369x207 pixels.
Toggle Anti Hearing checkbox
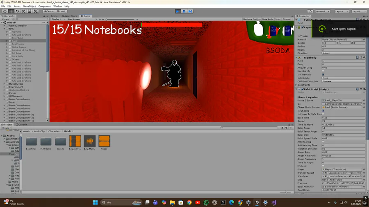[x=323, y=142]
